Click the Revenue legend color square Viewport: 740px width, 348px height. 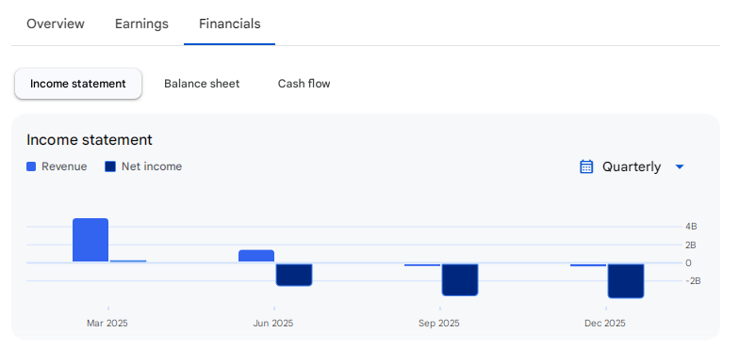[x=31, y=166]
